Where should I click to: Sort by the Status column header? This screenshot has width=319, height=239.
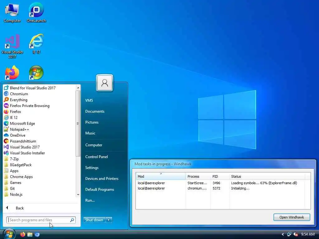267,176
